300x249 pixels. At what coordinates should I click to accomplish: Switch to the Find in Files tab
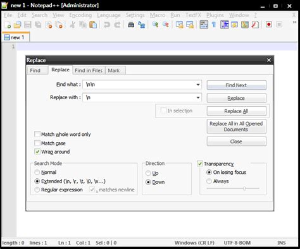89,70
